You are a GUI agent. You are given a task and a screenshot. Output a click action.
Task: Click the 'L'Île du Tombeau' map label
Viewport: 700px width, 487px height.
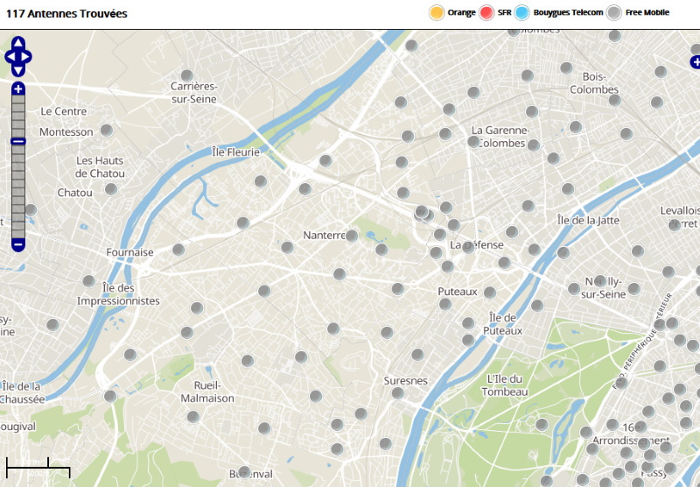pyautogui.click(x=505, y=385)
